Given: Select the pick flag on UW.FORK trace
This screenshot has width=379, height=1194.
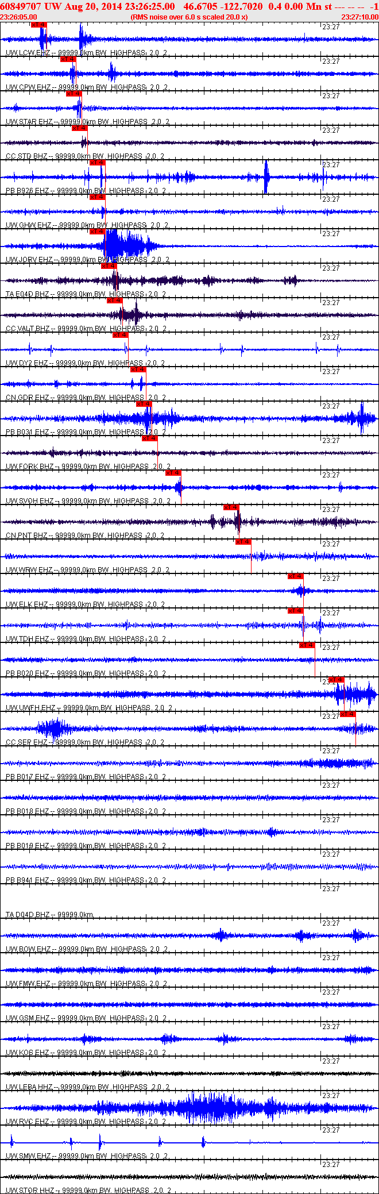Looking at the screenshot, I should (150, 438).
